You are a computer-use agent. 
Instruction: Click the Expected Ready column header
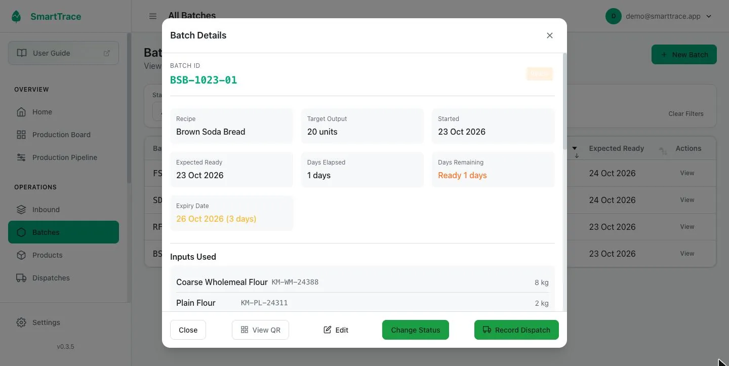(616, 148)
